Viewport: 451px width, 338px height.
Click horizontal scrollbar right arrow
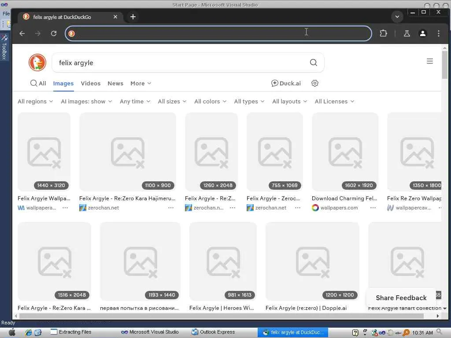[438, 316]
